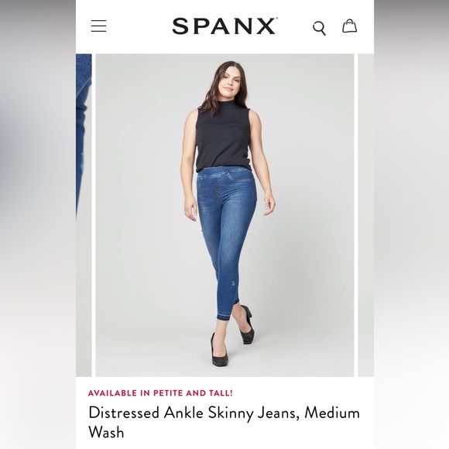Tap the main product photo of the model
This screenshot has width=449, height=449.
point(224,215)
